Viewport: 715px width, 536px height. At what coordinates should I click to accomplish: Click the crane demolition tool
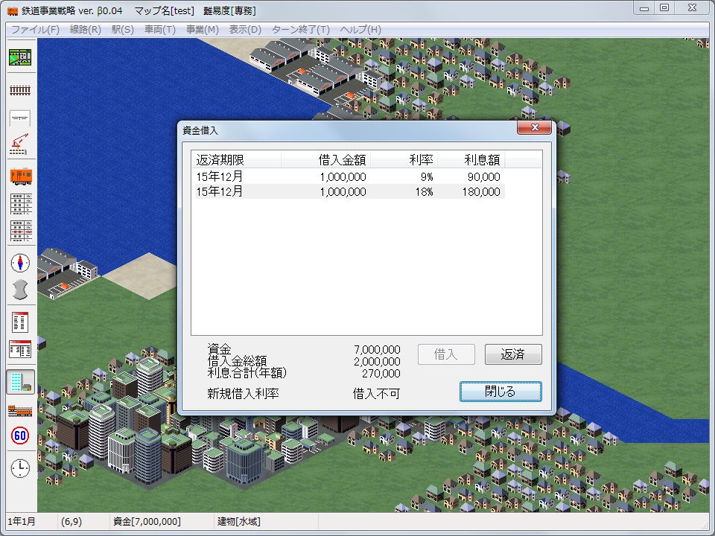[x=20, y=144]
